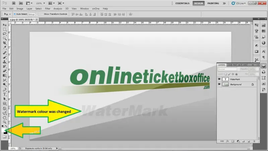Hide the Background layer

[x=219, y=85]
